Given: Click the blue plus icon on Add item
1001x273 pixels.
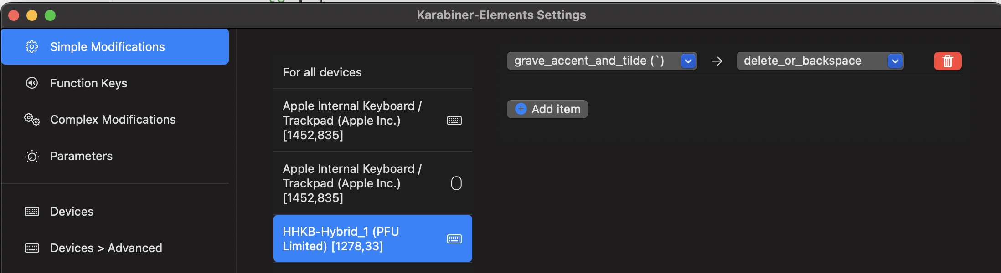Looking at the screenshot, I should point(521,109).
